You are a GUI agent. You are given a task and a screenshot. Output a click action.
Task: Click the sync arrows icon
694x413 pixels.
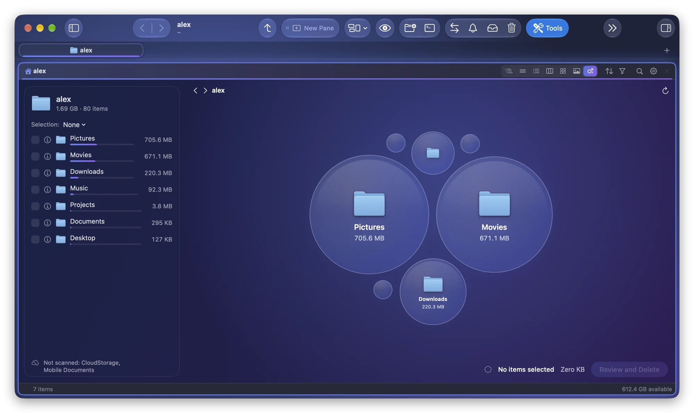click(x=454, y=28)
